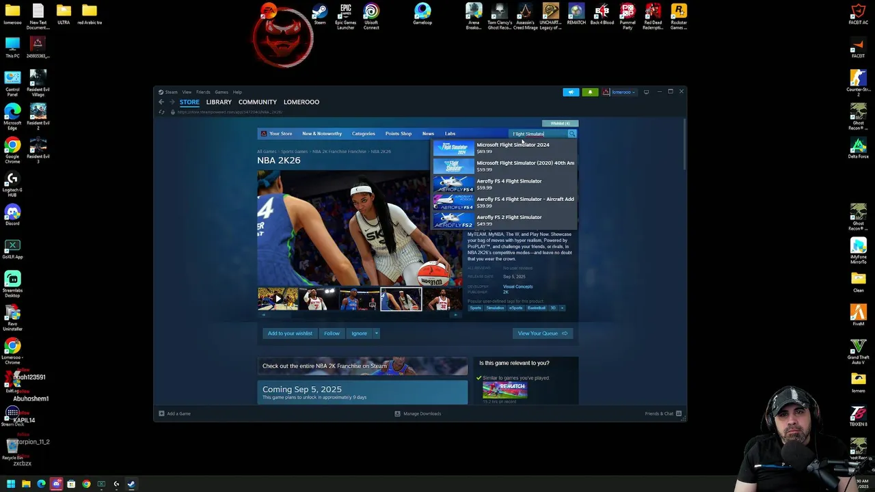Open the LOMEROOO profile tab

tap(301, 102)
